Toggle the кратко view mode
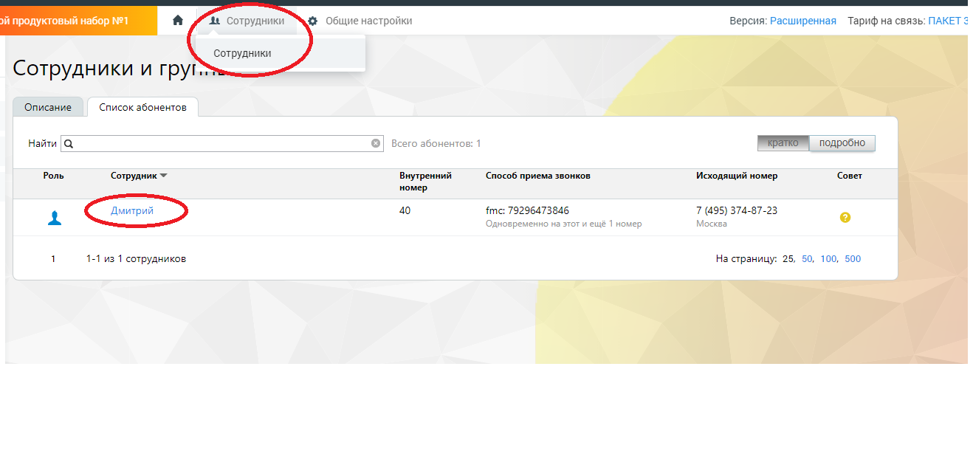 coord(783,143)
